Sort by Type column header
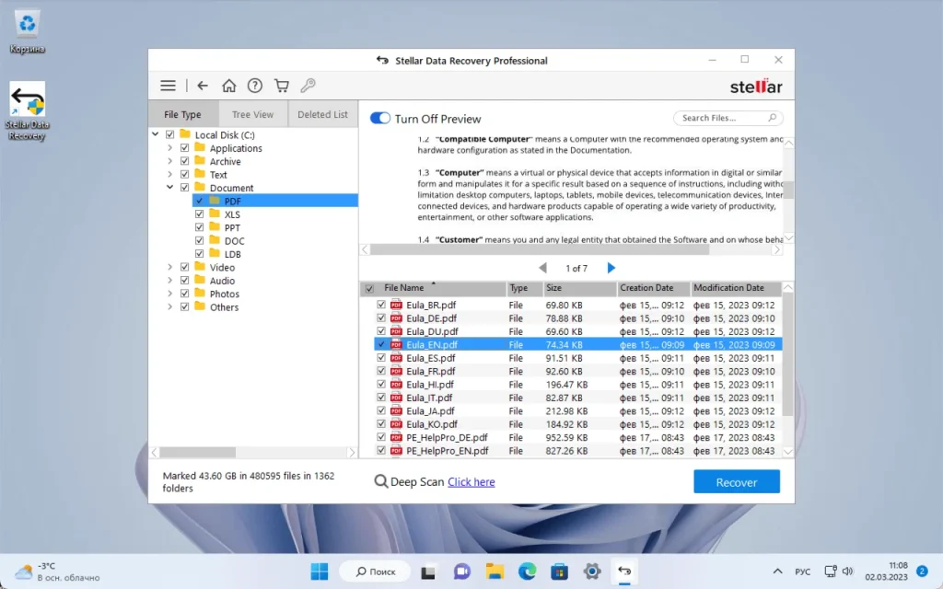943x589 pixels. 524,288
